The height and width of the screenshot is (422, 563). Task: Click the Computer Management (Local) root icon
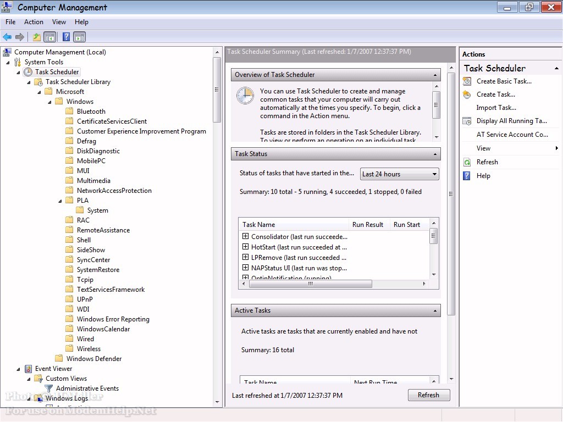[7, 52]
